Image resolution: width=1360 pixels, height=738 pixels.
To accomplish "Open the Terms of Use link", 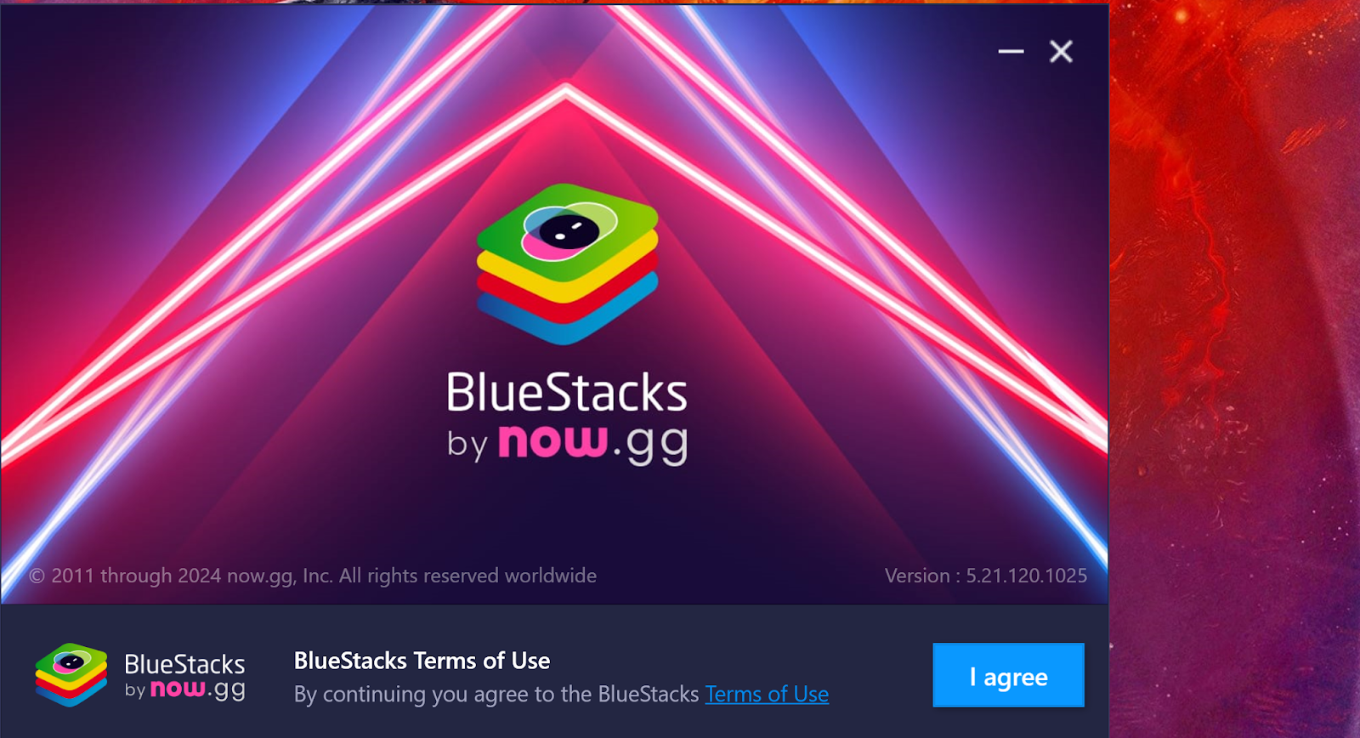I will point(767,695).
